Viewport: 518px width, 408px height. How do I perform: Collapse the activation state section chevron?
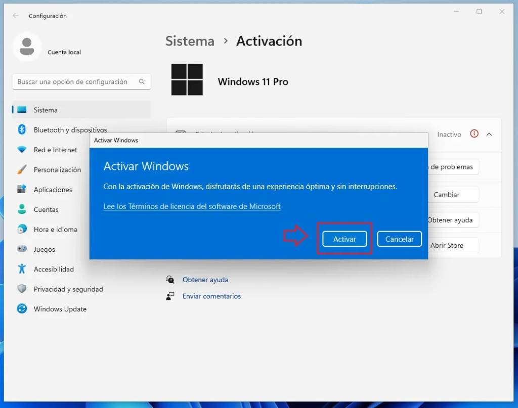pos(489,134)
